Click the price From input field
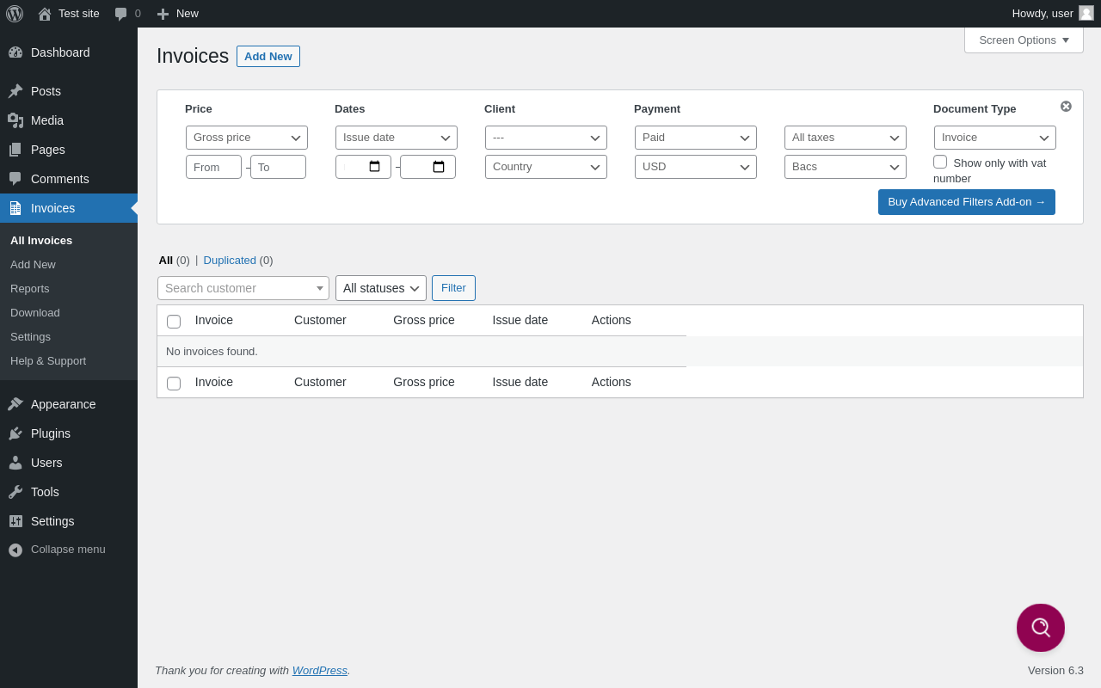Viewport: 1101px width, 688px height. tap(213, 167)
